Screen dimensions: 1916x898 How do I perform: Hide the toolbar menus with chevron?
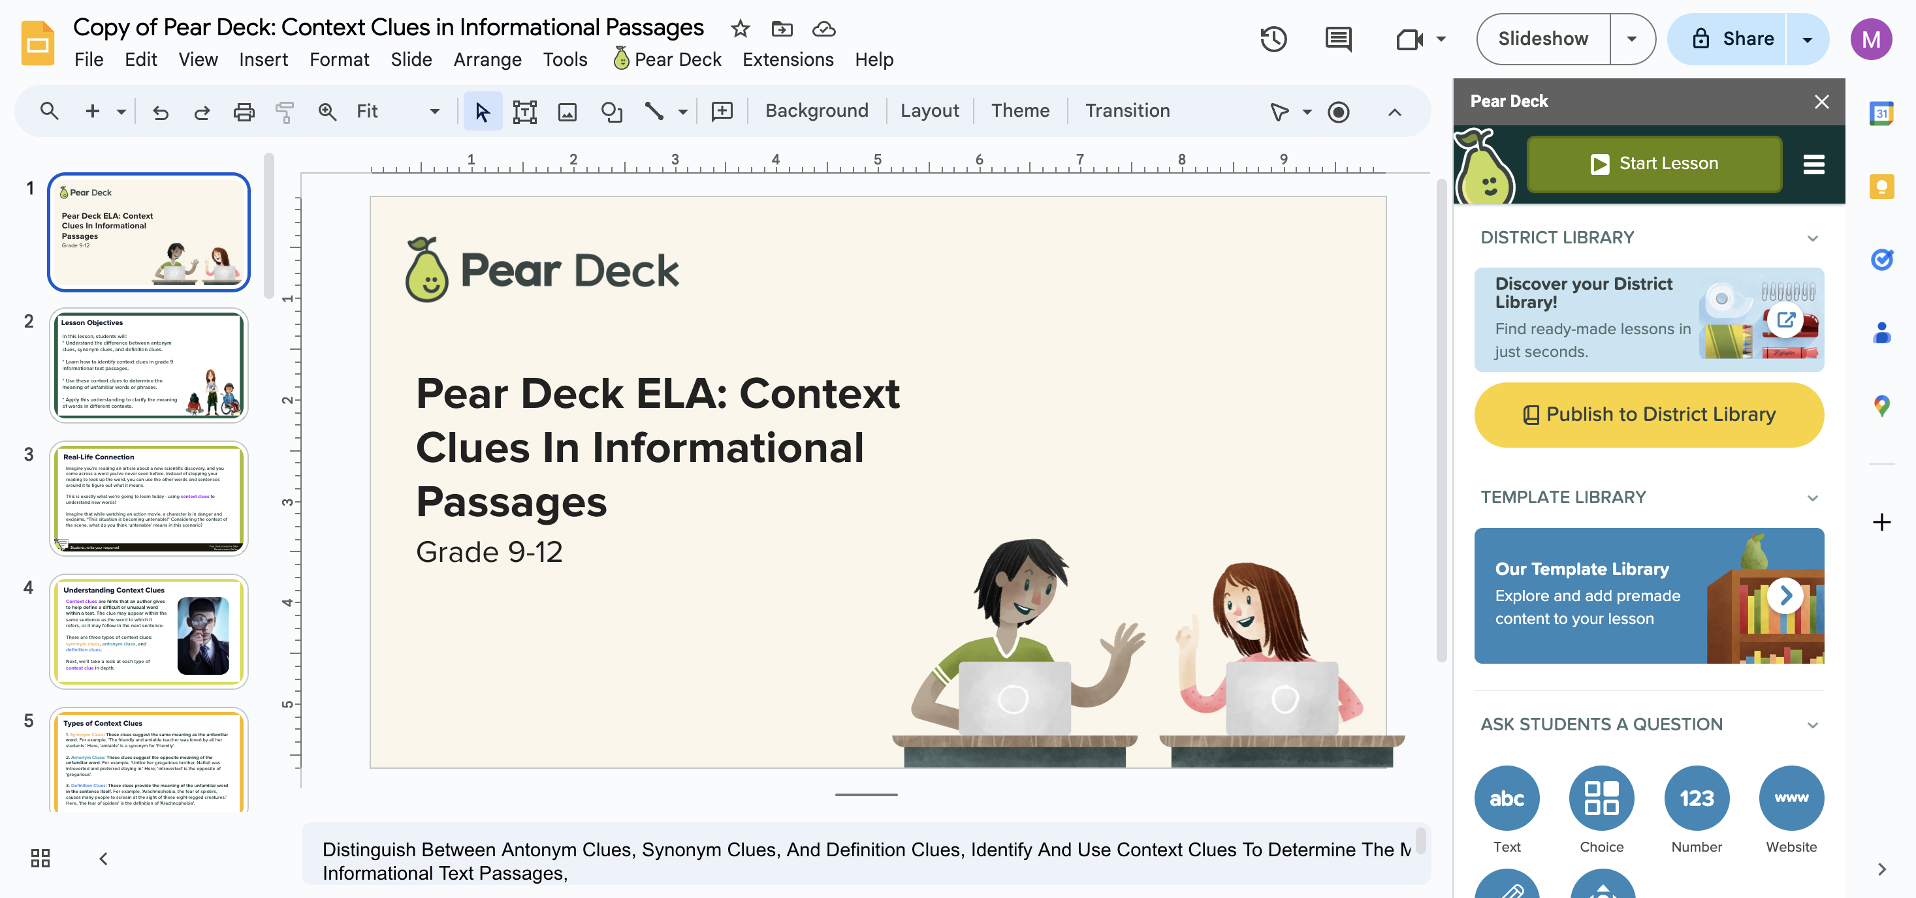click(1394, 112)
